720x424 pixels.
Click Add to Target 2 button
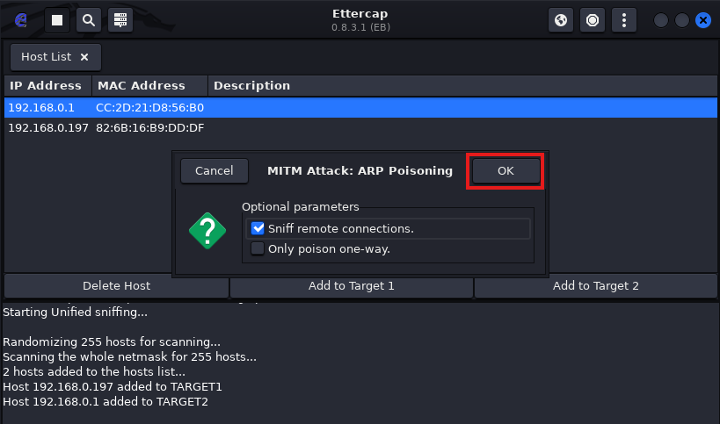coord(595,285)
